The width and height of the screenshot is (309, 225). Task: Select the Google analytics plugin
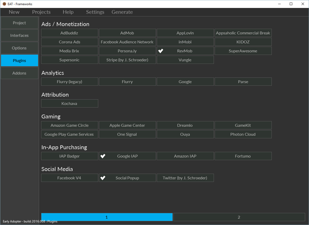click(185, 82)
